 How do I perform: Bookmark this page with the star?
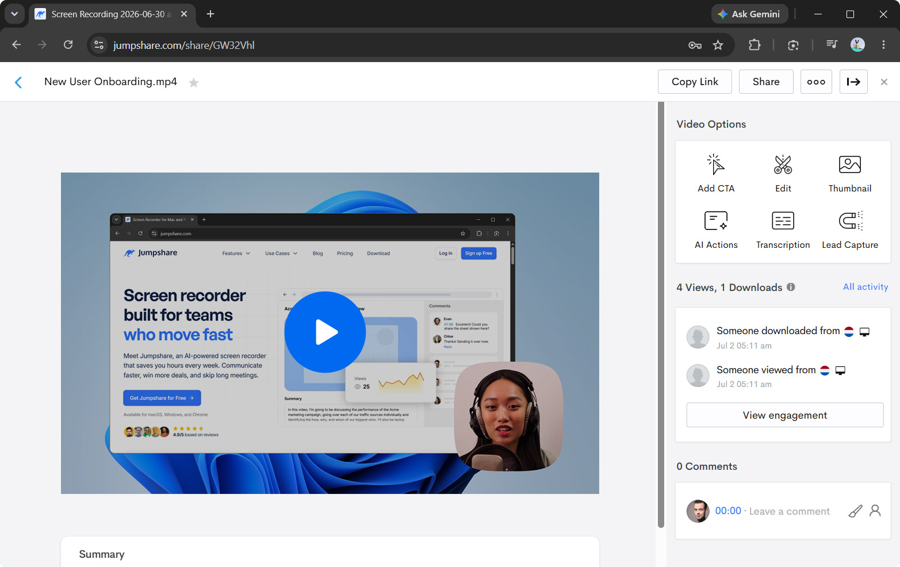click(718, 45)
